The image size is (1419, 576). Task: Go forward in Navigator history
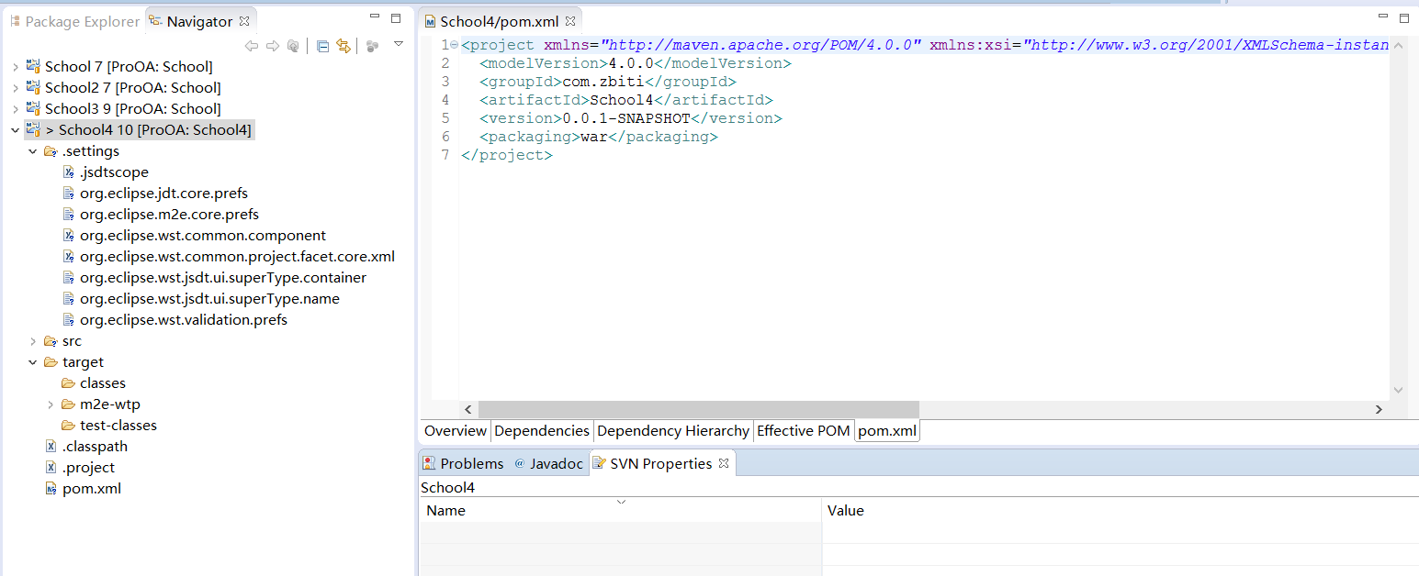click(x=272, y=46)
